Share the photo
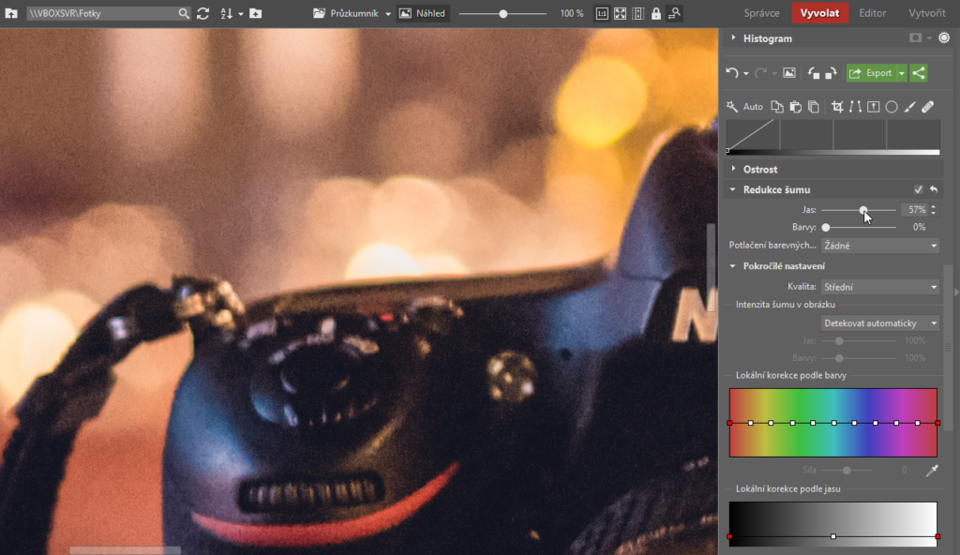 pyautogui.click(x=919, y=73)
